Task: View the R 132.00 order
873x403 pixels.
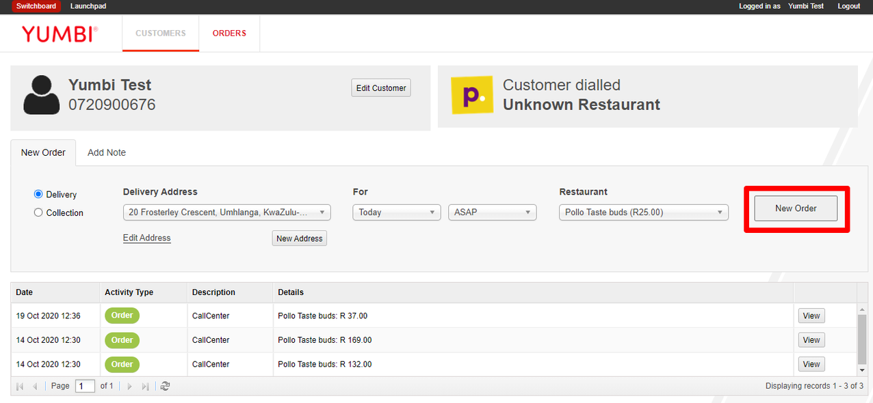Action: pos(811,364)
